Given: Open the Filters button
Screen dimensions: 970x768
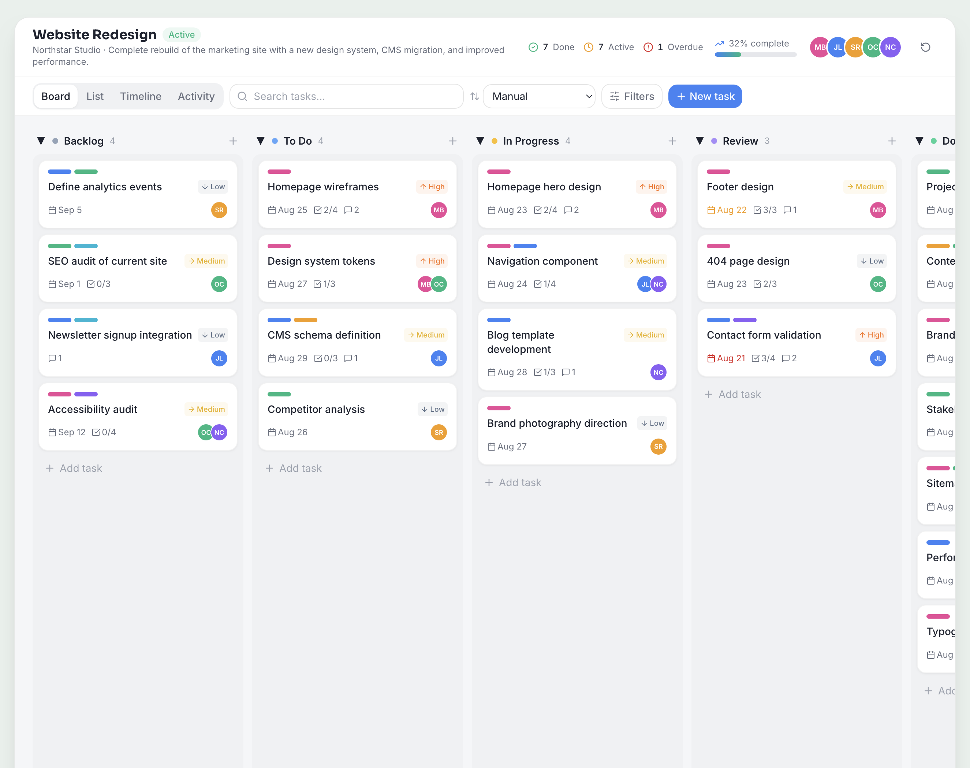Looking at the screenshot, I should click(631, 96).
